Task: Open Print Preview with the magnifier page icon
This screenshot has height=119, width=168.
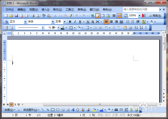Action: (38, 16)
